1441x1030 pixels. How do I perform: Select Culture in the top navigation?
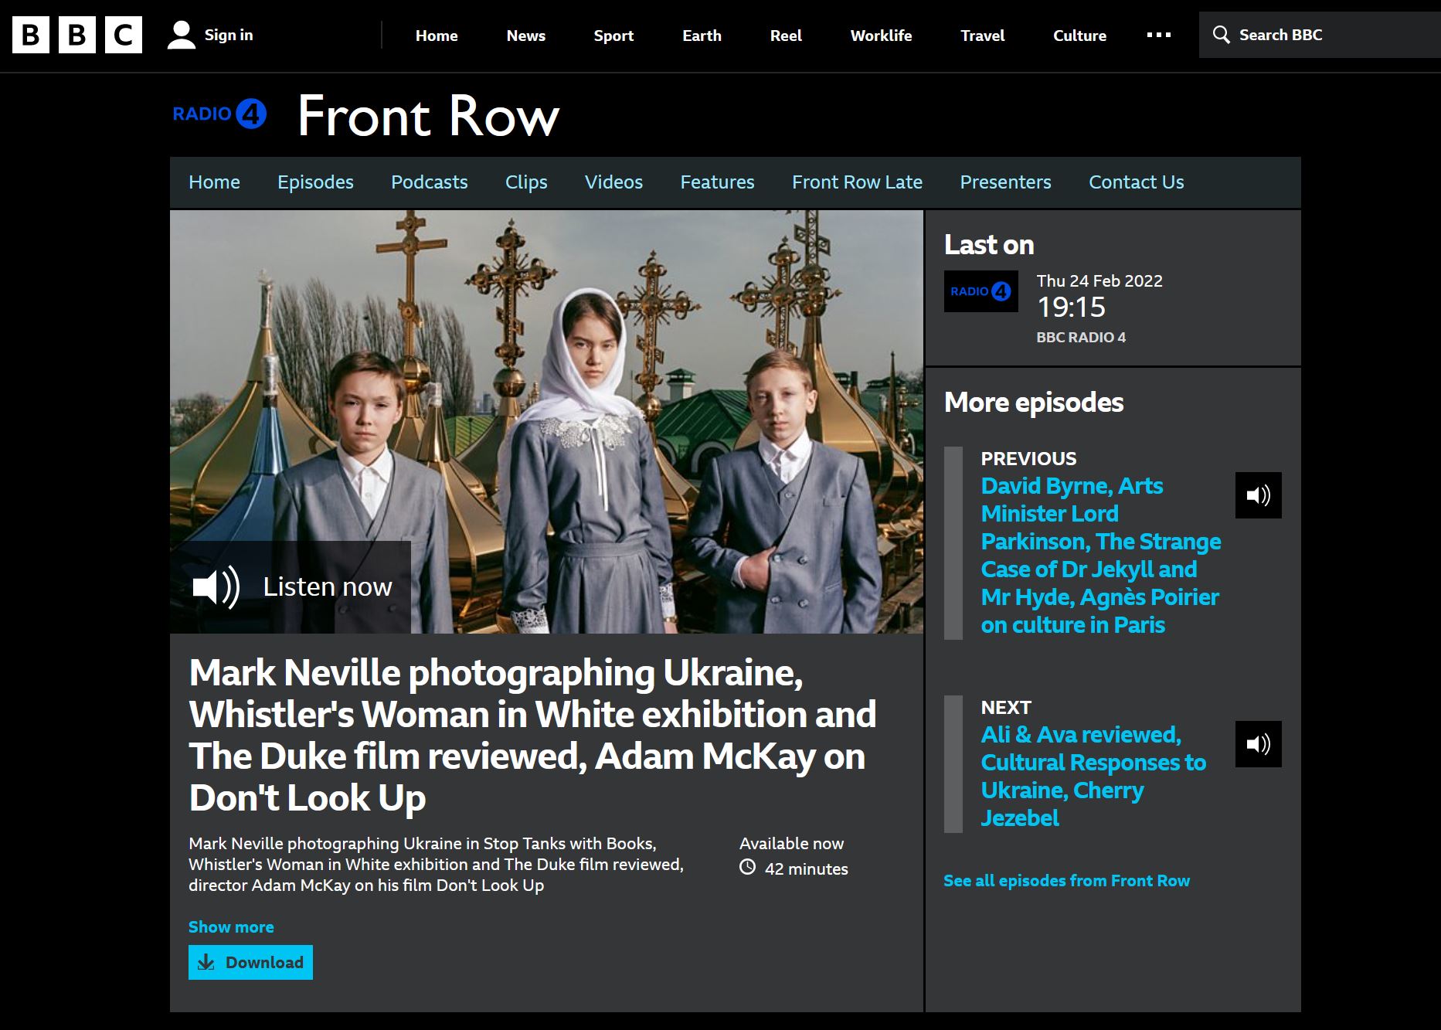[1079, 36]
